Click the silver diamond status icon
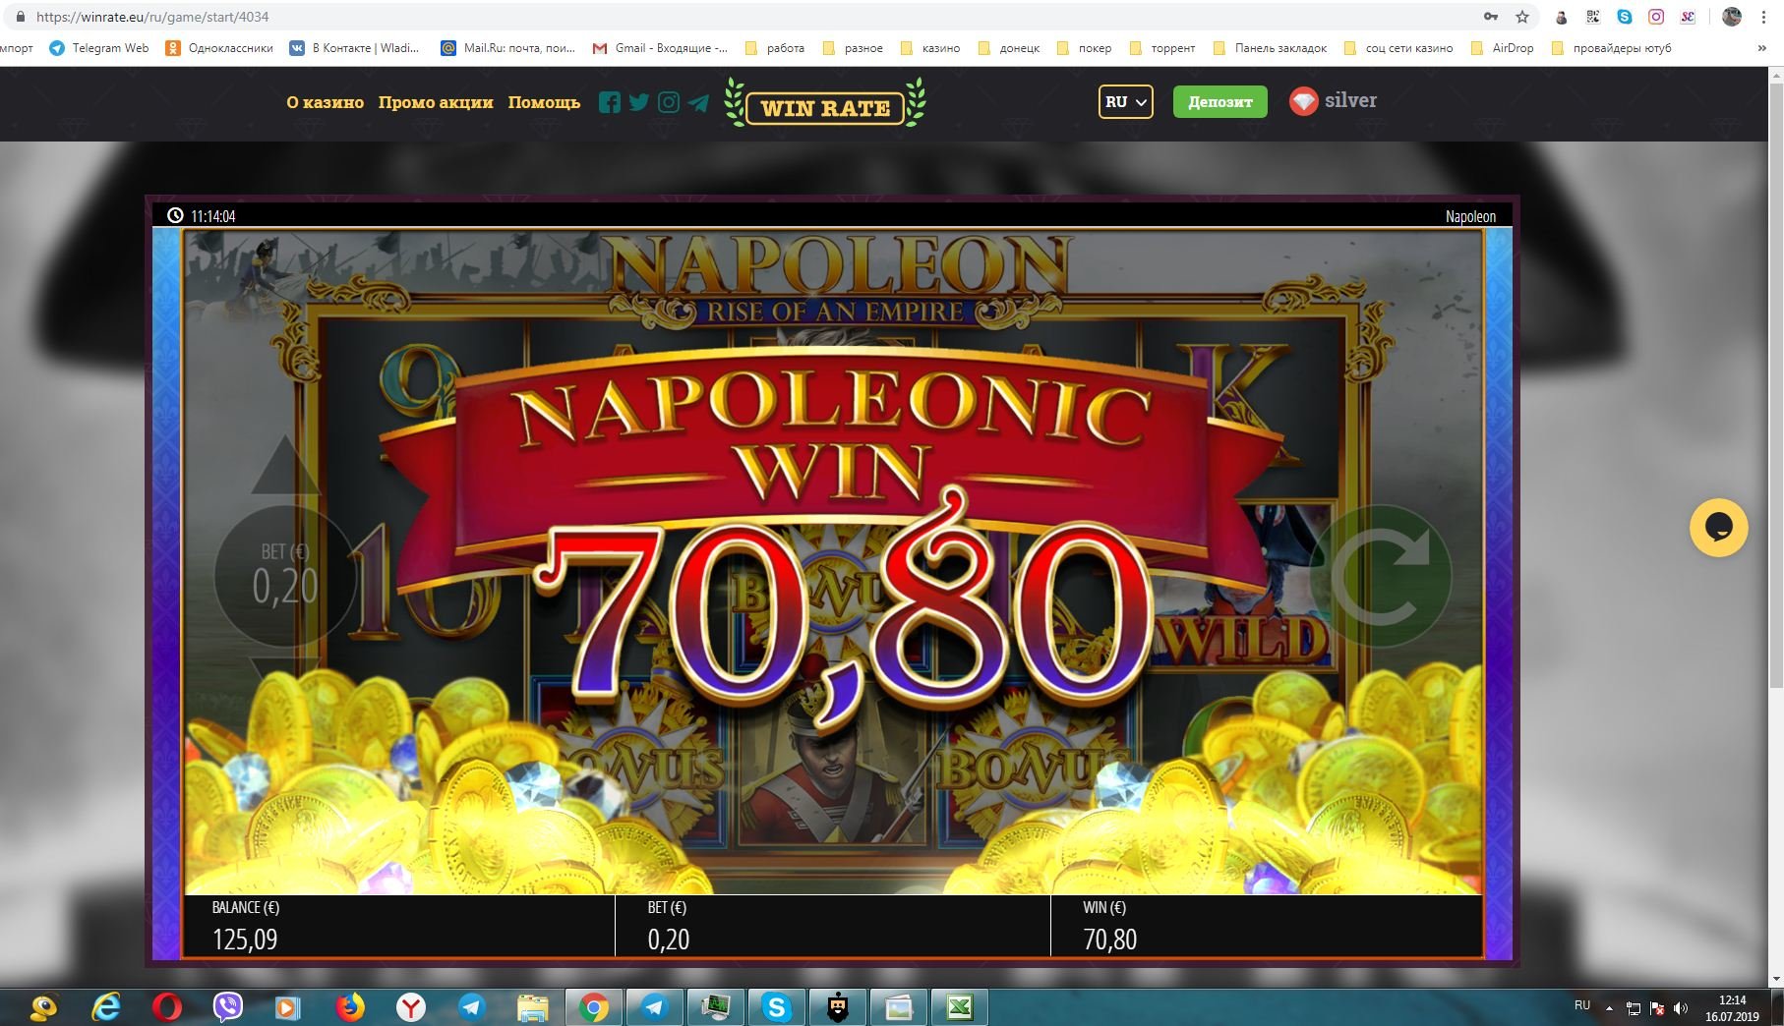 (x=1303, y=101)
